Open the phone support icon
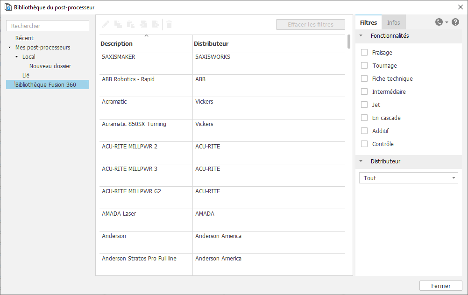This screenshot has width=468, height=295. click(439, 22)
